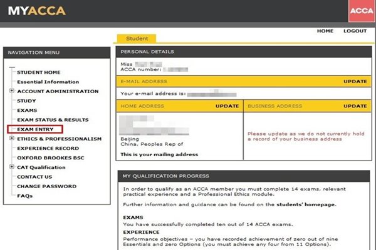Expand the Ethics & Professionalism node
The height and width of the screenshot is (250, 376).
[x=12, y=139]
